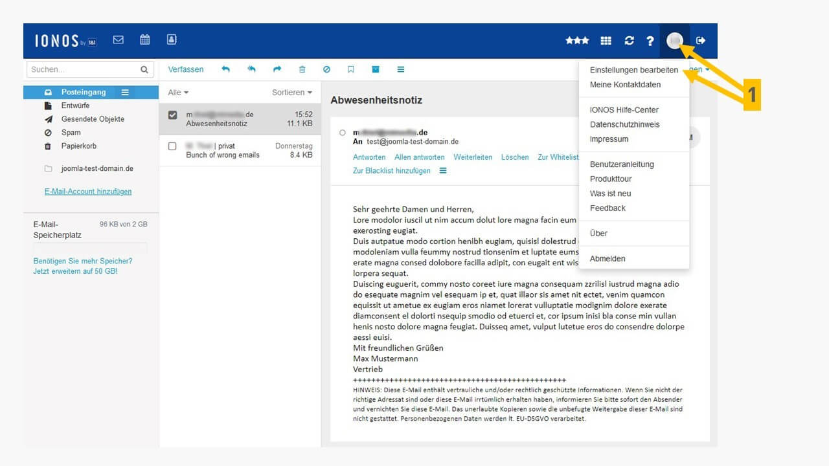Open the joomla-test-domain.de folder

coord(97,169)
